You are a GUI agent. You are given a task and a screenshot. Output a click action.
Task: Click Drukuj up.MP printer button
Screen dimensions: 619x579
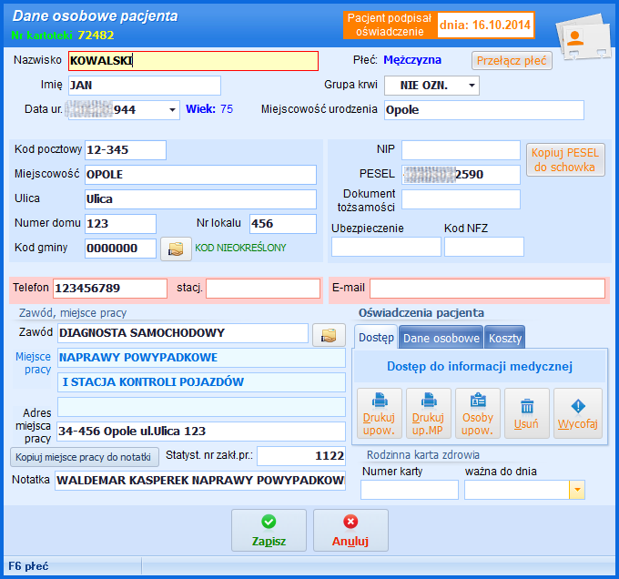(428, 413)
